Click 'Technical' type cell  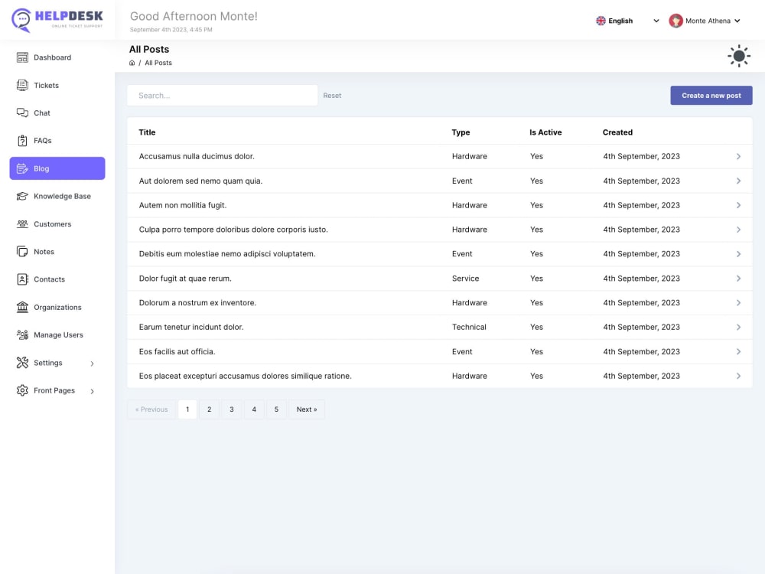[x=469, y=327]
